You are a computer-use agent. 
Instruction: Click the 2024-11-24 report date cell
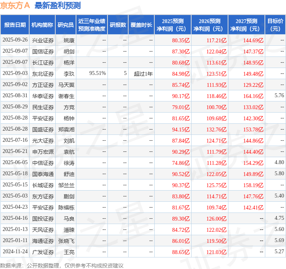[15, 251]
